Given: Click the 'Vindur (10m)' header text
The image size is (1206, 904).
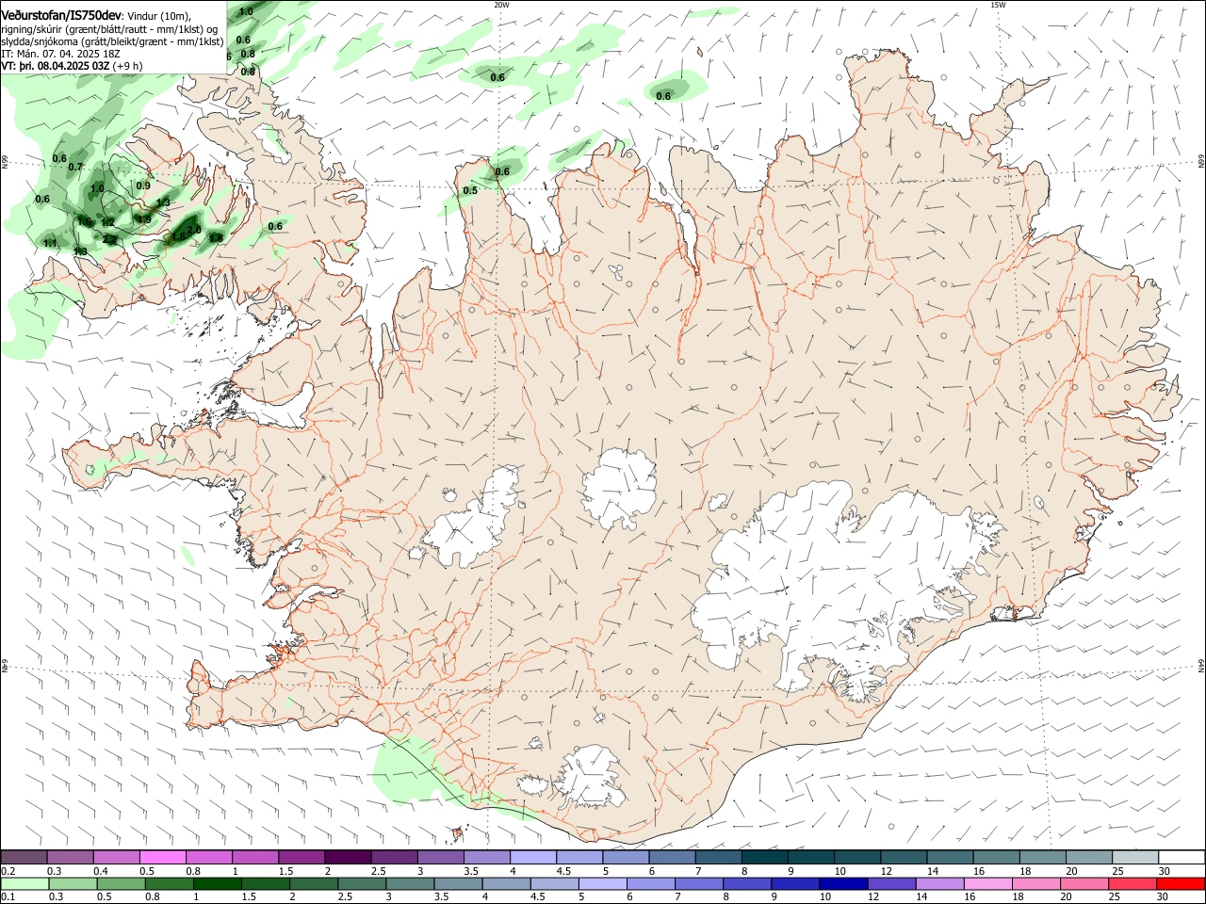Looking at the screenshot, I should pos(158,17).
